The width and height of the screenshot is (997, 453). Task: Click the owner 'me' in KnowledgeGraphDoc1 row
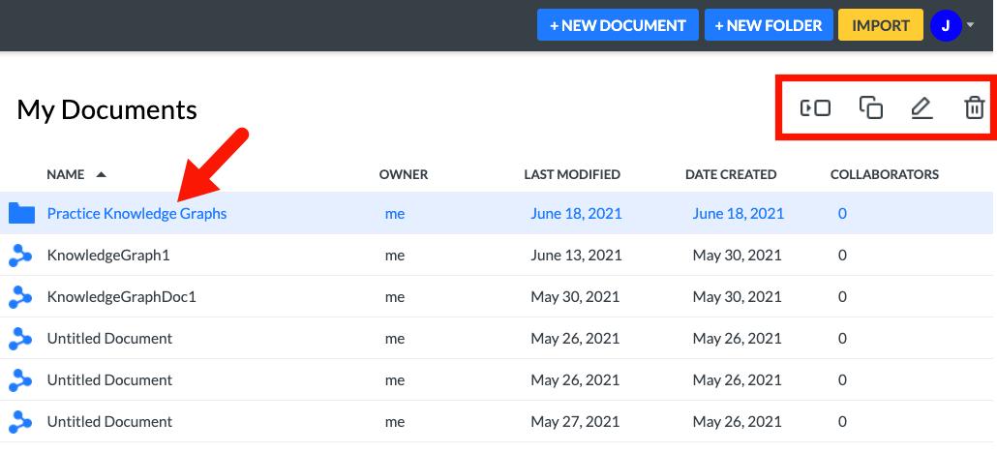395,297
